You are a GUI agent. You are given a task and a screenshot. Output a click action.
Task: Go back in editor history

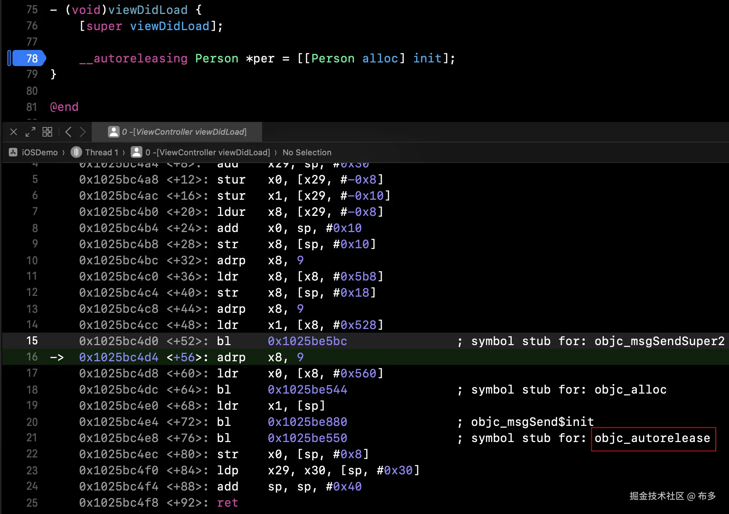coord(68,132)
